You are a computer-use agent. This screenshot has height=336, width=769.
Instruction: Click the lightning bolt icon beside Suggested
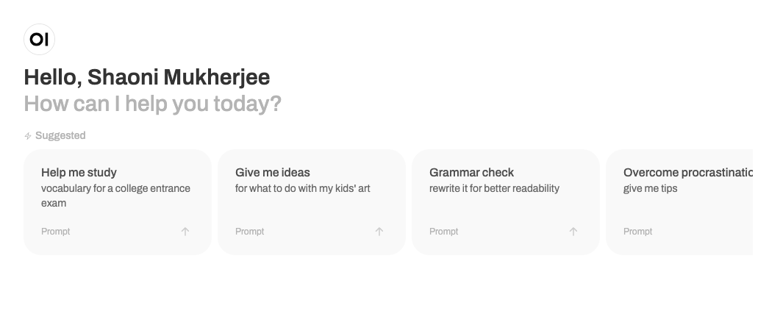click(x=28, y=136)
